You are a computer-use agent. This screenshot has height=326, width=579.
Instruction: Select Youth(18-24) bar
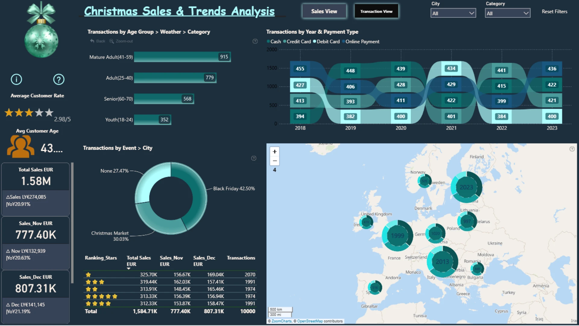click(153, 120)
